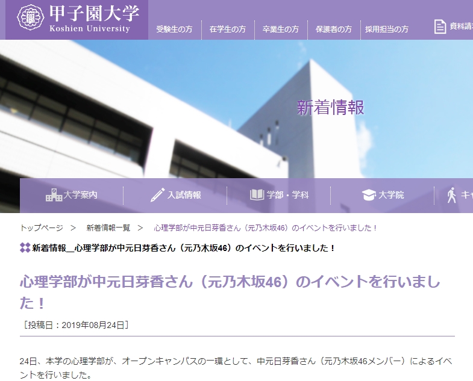Open the 保護者の方 menu
Image resolution: width=473 pixels, height=381 pixels.
coord(334,29)
